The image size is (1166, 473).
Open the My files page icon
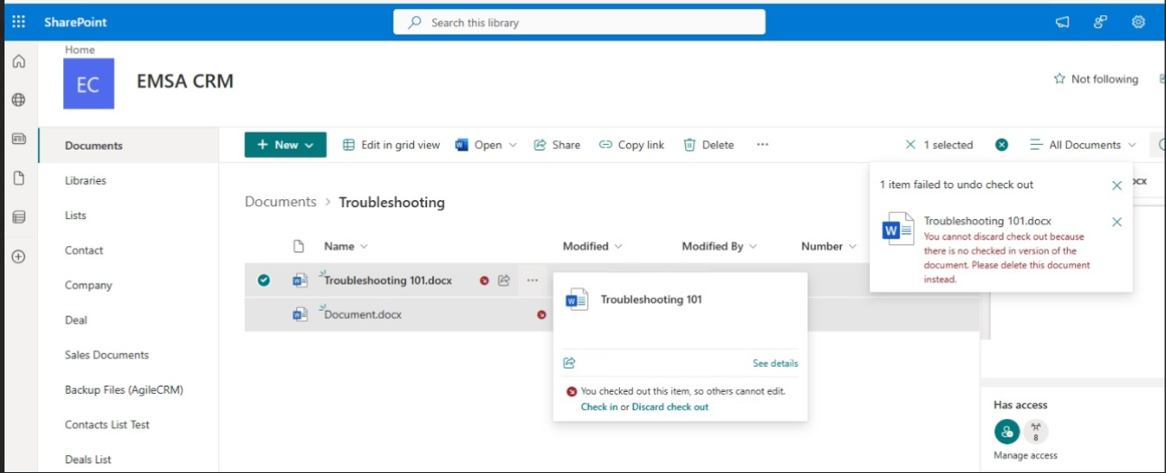click(x=18, y=177)
